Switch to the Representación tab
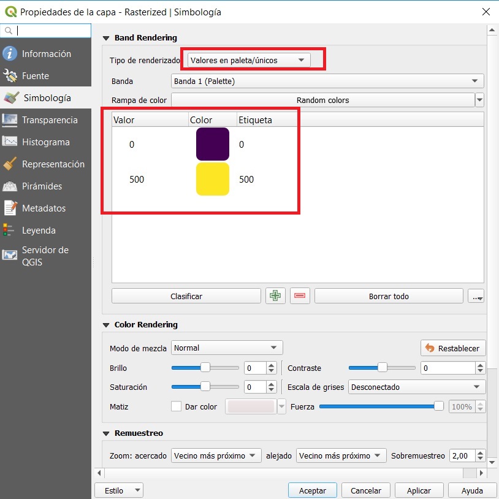 [x=53, y=164]
